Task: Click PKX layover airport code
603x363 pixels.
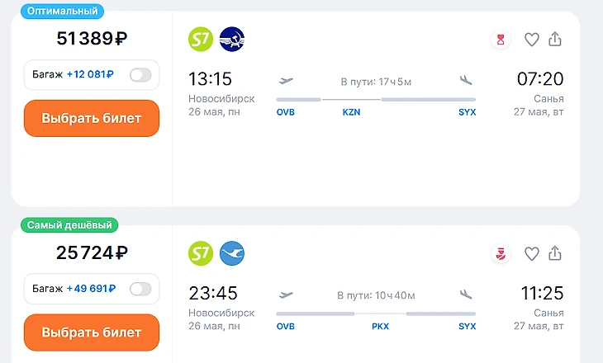Action: [380, 326]
